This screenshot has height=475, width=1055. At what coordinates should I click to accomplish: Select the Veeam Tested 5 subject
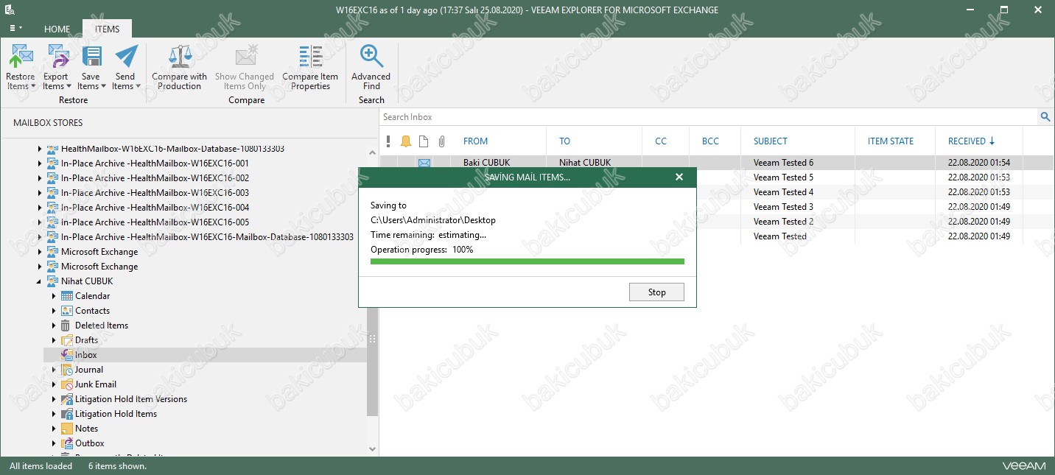click(x=783, y=177)
